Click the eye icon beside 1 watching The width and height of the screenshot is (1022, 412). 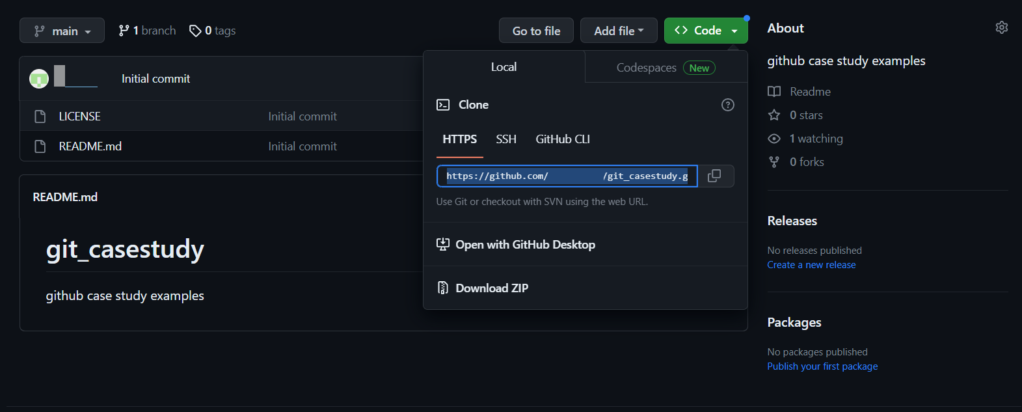click(774, 139)
